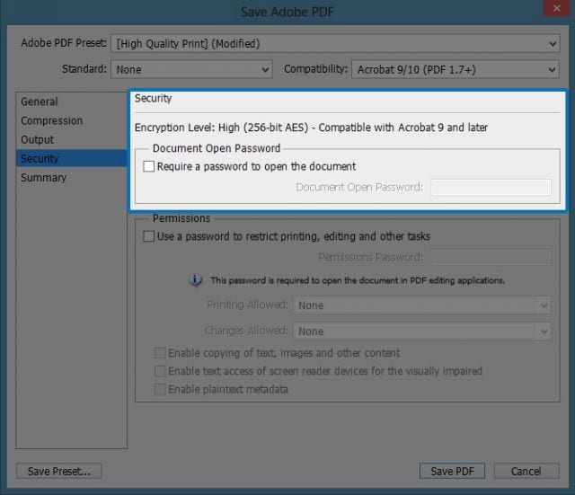Click the info icon beside password note
This screenshot has width=575, height=495.
tap(196, 280)
